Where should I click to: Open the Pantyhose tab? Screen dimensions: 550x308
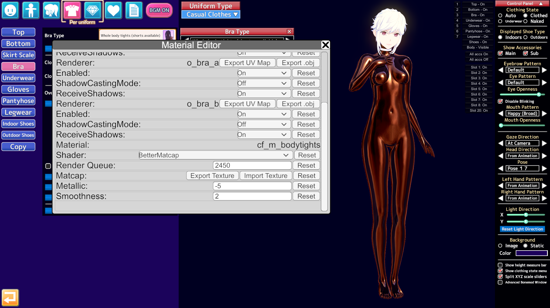pos(18,101)
